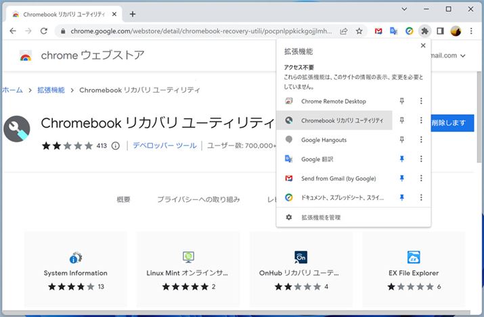Open more options for ドキュメント extension
Screen dimensions: 484x317
click(x=421, y=197)
